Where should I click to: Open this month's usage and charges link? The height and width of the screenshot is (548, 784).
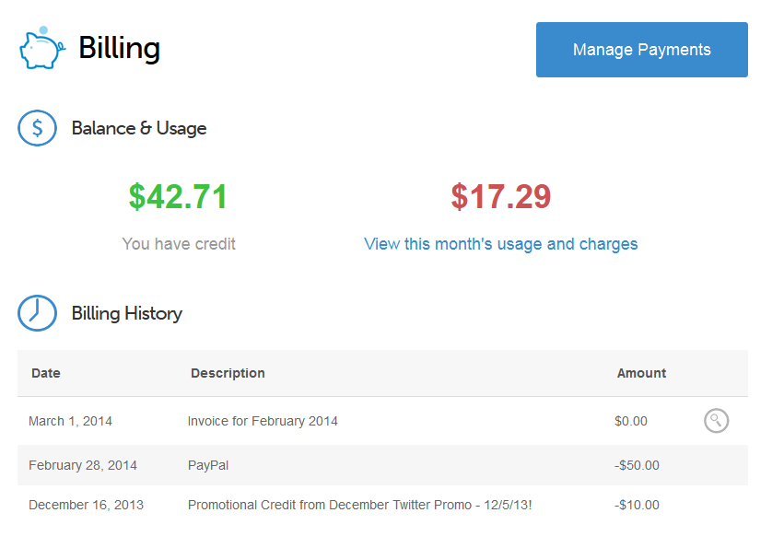[x=500, y=244]
